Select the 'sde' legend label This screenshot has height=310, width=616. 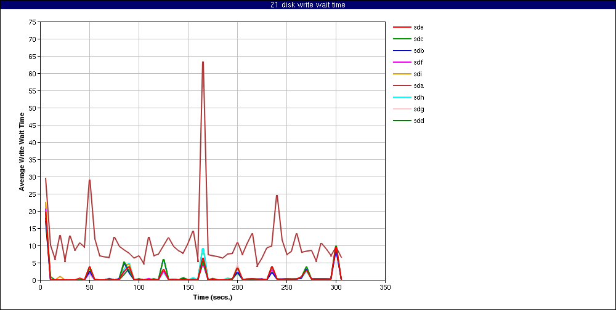[418, 27]
